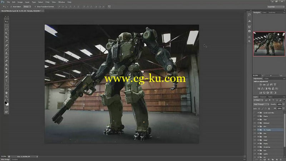Select the Crop tool
Image resolution: width=286 pixels, height=161 pixels.
(x=6, y=37)
